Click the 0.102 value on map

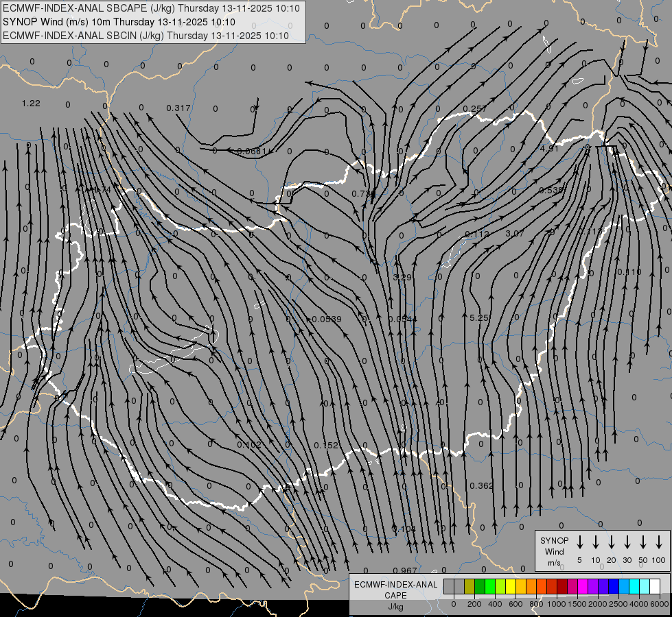tap(249, 445)
